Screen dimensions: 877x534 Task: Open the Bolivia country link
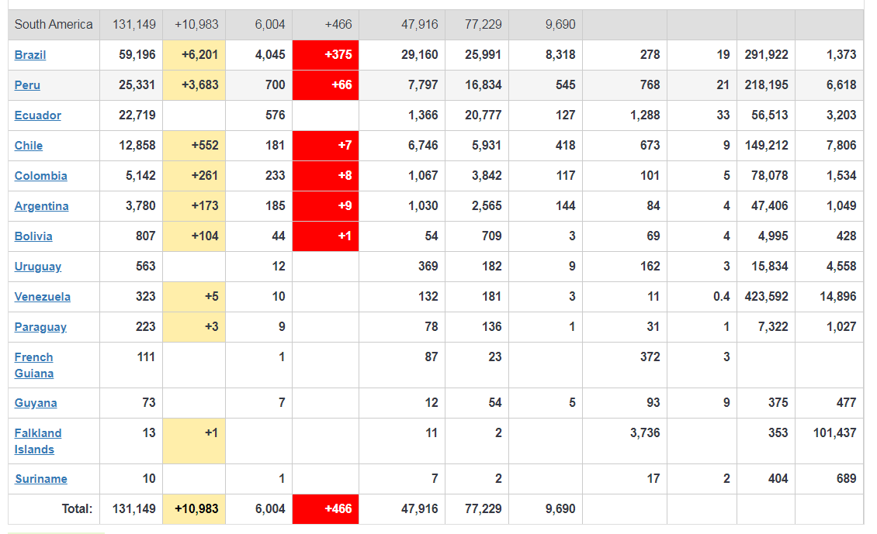click(33, 236)
